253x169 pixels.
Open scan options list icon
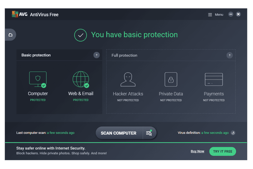tap(149, 133)
